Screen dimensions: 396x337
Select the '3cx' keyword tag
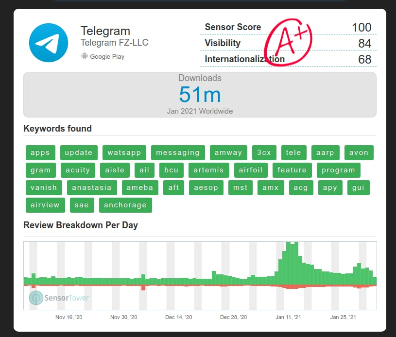pyautogui.click(x=264, y=152)
